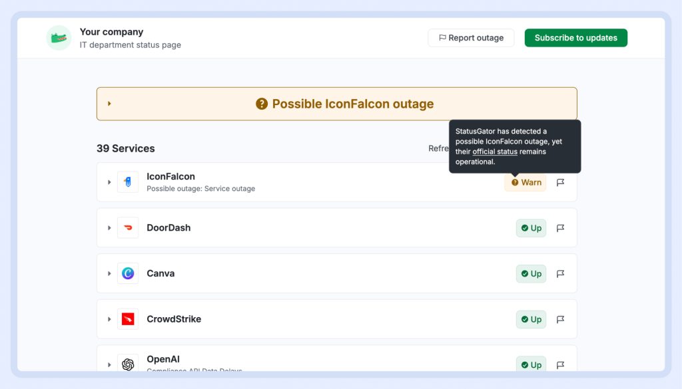Click the Up status badge for DoorDash

tap(531, 228)
